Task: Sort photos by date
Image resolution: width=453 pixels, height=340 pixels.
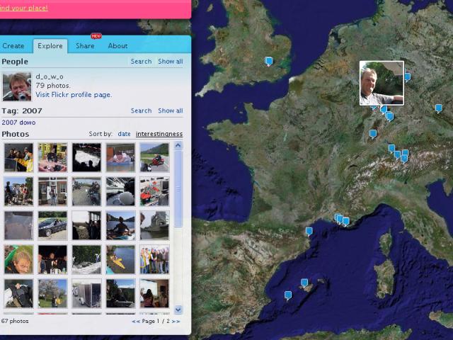Action: pos(125,134)
